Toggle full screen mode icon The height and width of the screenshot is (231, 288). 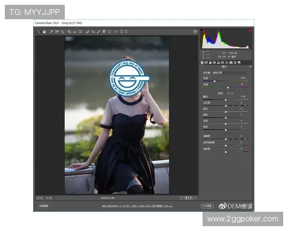click(x=195, y=32)
